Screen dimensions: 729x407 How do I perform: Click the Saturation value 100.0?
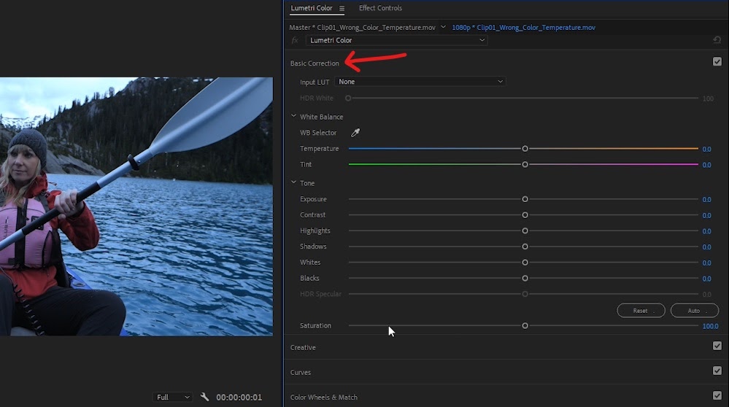click(x=710, y=326)
